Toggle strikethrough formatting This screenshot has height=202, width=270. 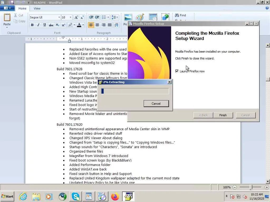pyautogui.click(x=51, y=25)
